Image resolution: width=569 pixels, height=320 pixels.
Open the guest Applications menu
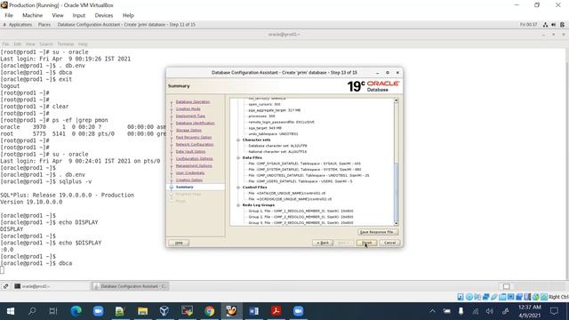click(x=20, y=25)
